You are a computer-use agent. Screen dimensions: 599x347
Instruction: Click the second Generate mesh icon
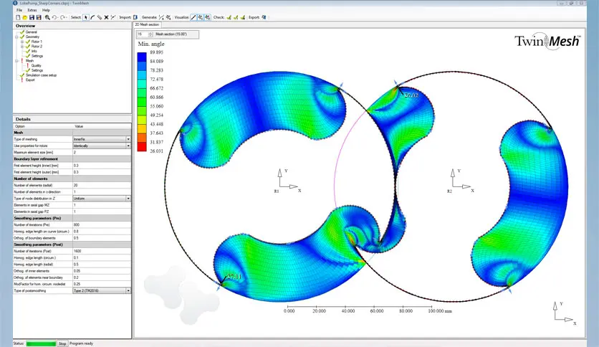(168, 17)
